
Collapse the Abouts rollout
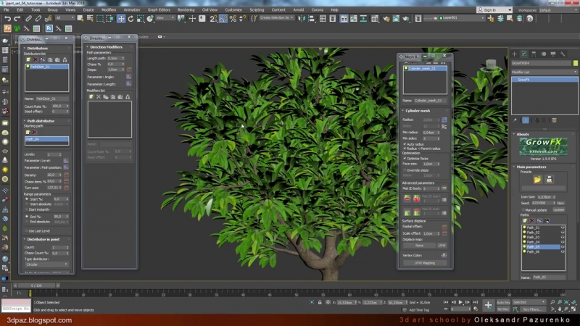pyautogui.click(x=523, y=135)
